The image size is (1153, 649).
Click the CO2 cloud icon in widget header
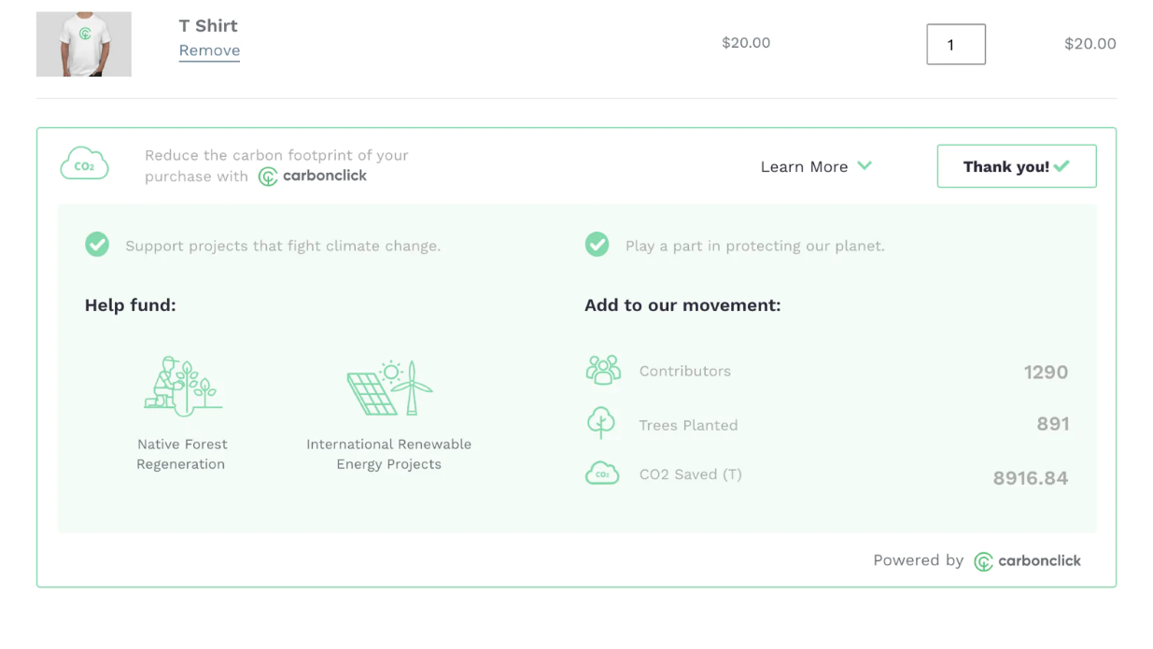84,164
